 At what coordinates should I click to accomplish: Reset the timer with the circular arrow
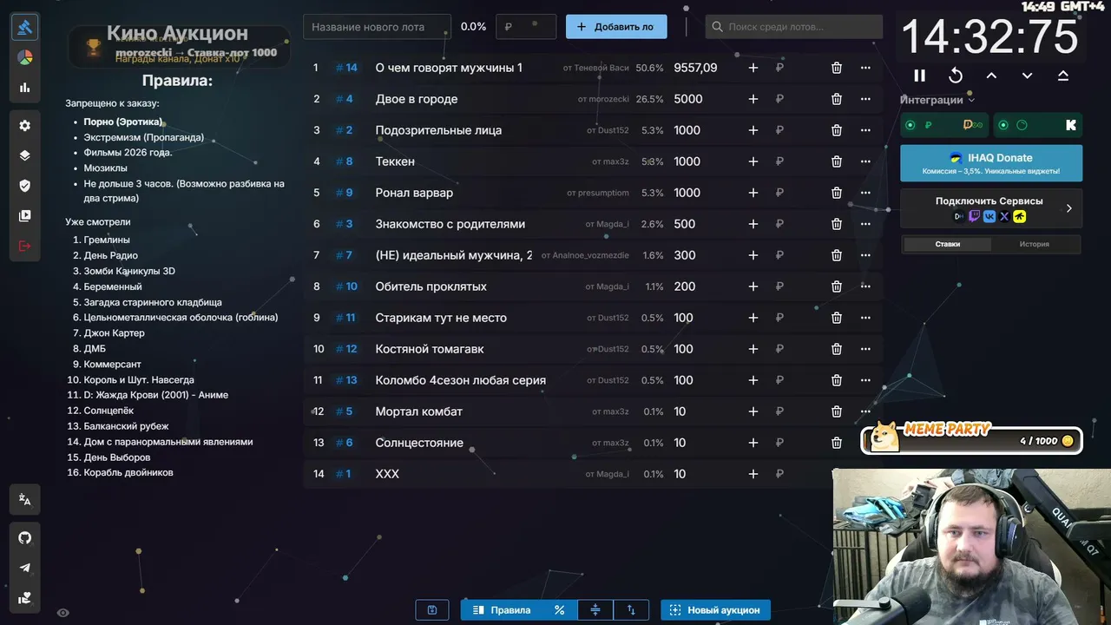coord(956,76)
